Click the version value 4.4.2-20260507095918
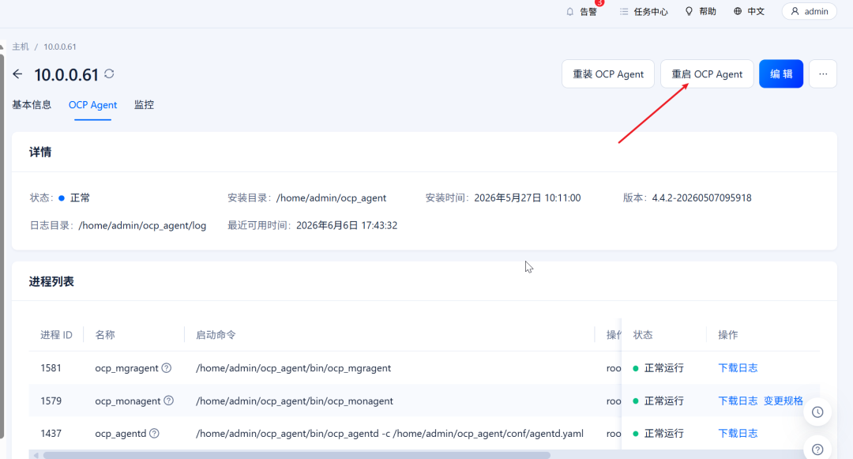This screenshot has width=853, height=459. pos(702,198)
